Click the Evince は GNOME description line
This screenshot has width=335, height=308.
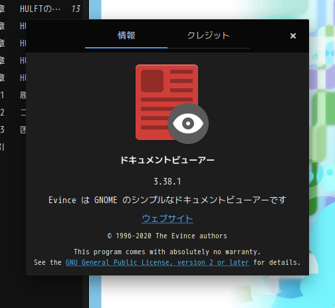point(167,200)
